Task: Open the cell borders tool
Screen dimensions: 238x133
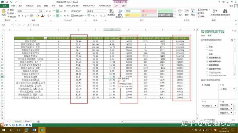Action: tap(31, 15)
